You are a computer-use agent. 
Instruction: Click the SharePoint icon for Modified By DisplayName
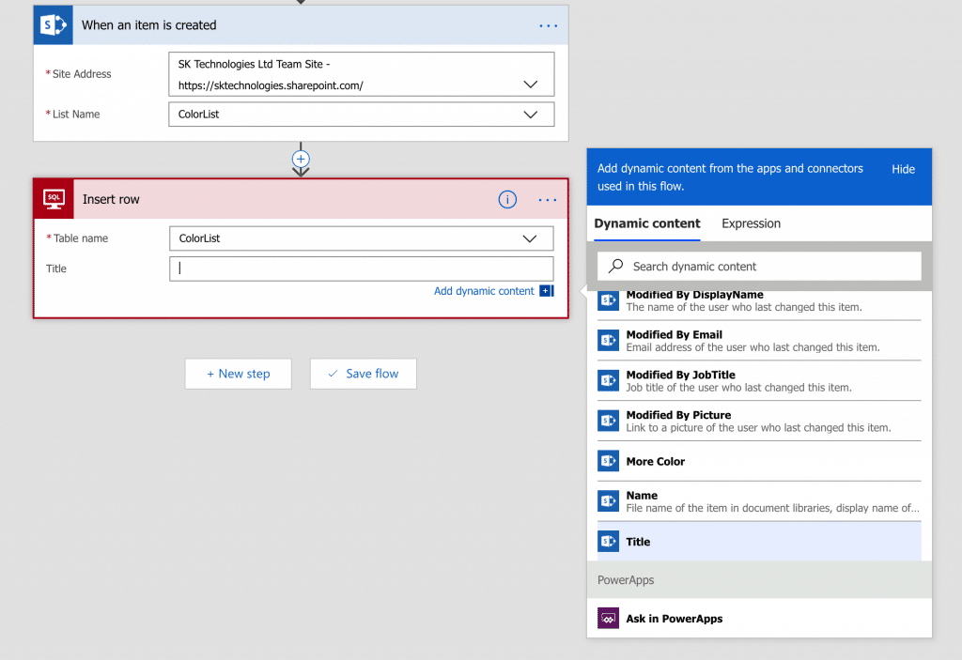pyautogui.click(x=608, y=300)
